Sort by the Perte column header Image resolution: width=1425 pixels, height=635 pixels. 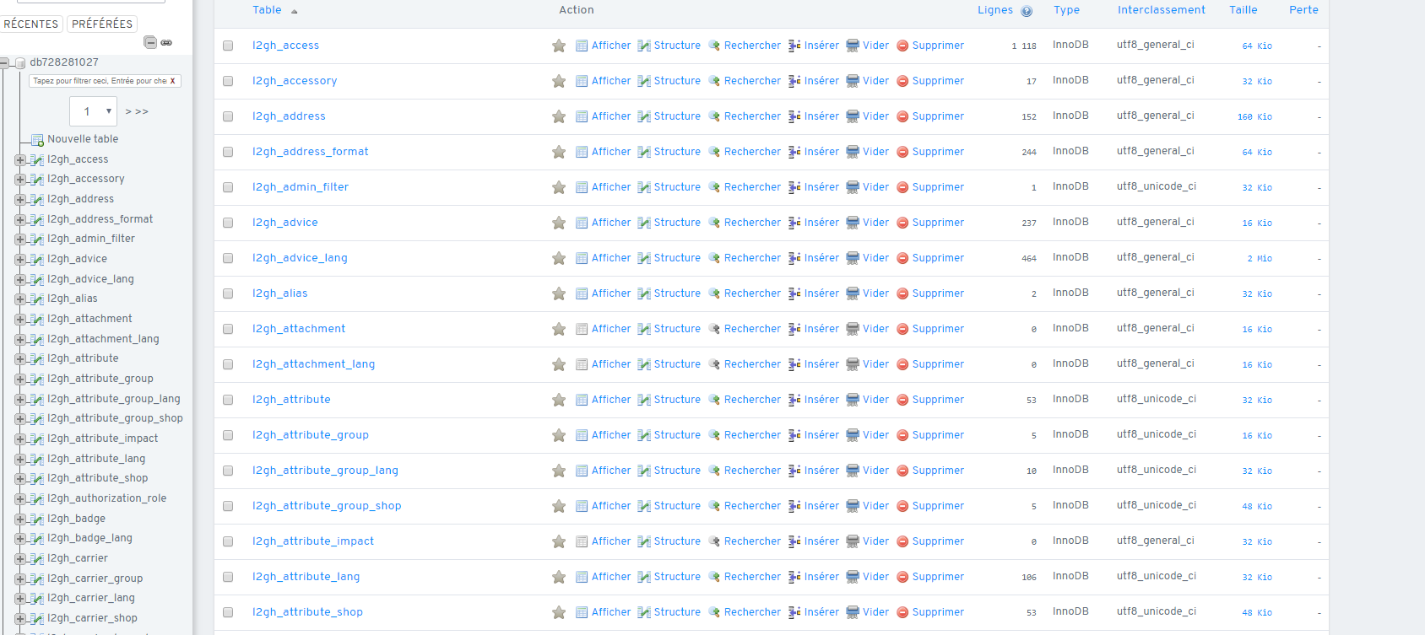[1303, 10]
